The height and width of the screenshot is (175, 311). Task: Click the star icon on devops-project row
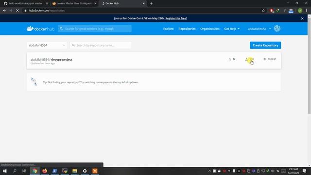230,59
